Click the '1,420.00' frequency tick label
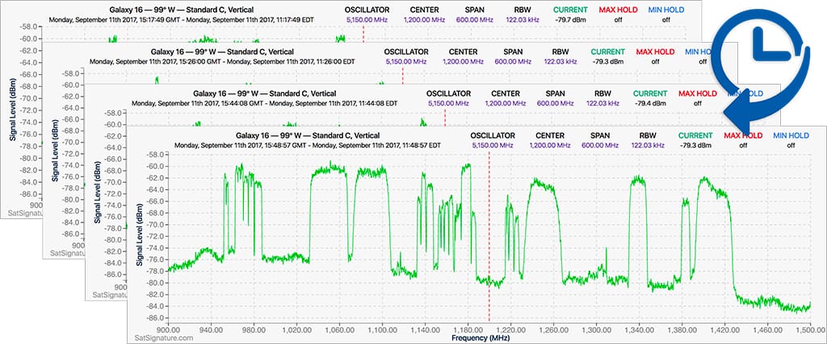This screenshot has height=344, width=827. [x=724, y=329]
